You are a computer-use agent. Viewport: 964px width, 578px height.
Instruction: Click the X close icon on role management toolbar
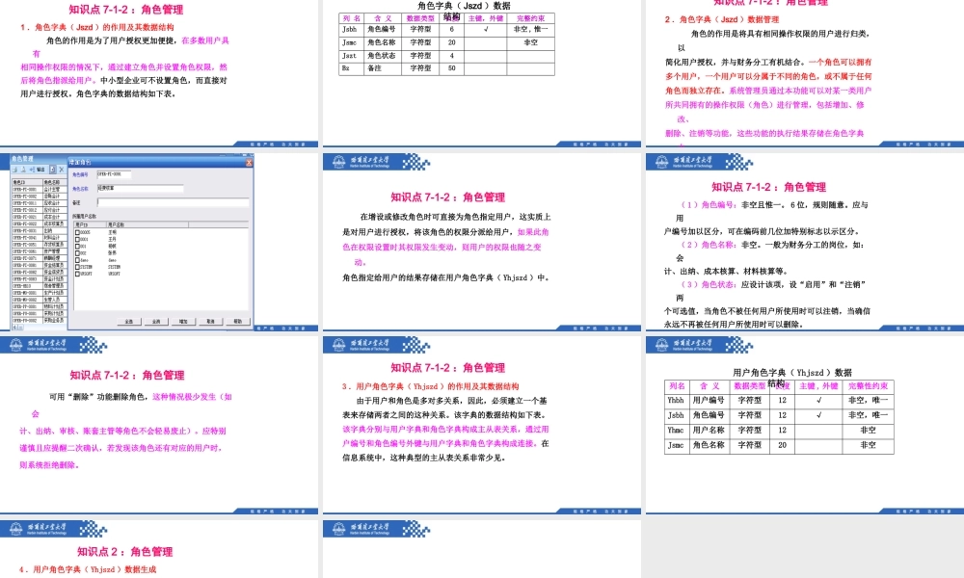pyautogui.click(x=62, y=168)
